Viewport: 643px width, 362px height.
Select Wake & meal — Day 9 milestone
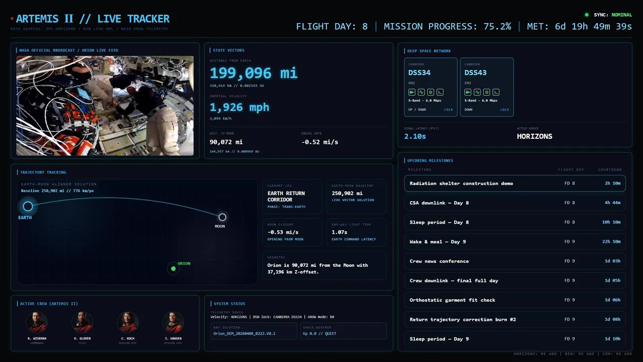(515, 242)
